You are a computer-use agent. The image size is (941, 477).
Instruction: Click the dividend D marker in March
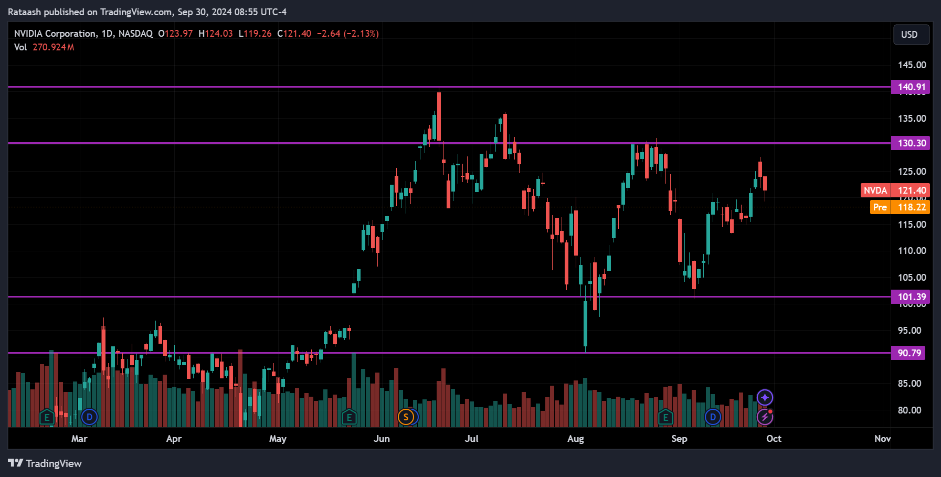(90, 417)
